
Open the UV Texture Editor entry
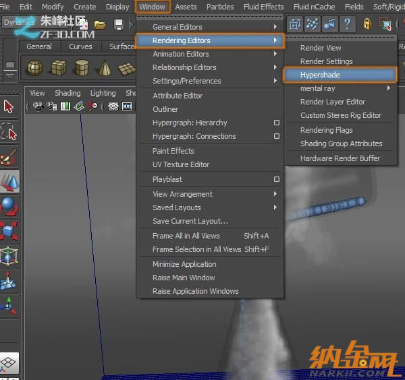tap(210, 164)
